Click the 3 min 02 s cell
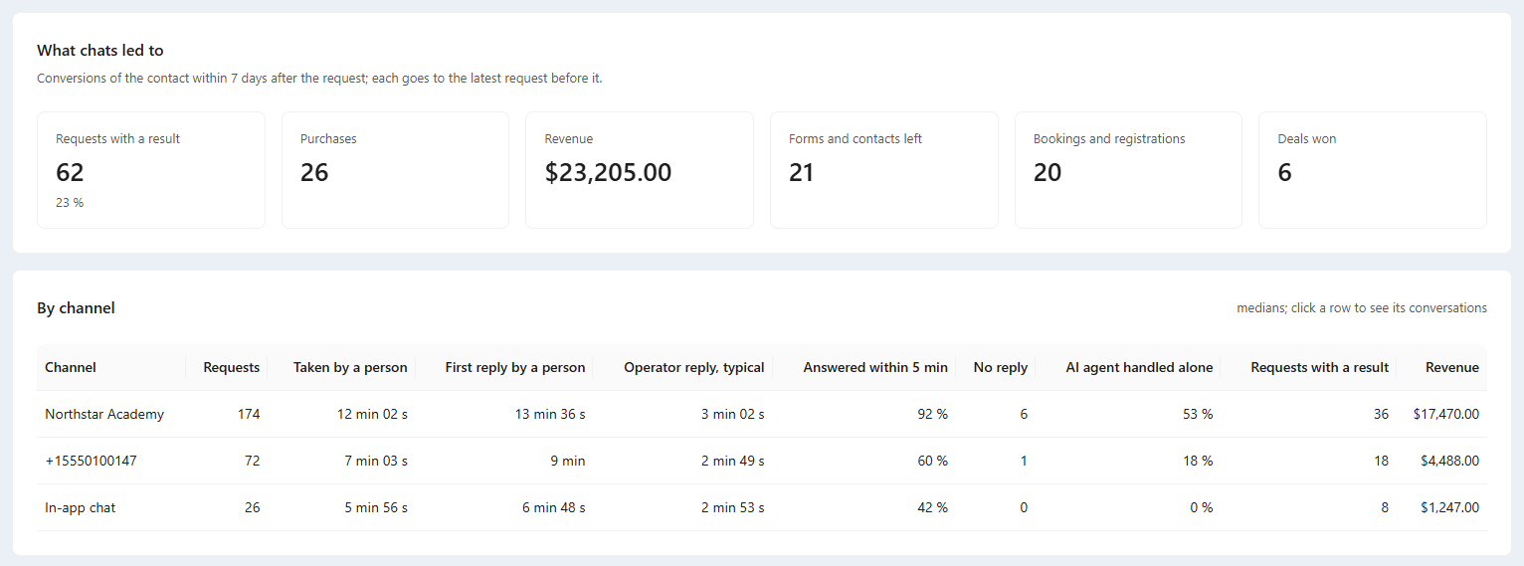Viewport: 1524px width, 566px height. [733, 414]
